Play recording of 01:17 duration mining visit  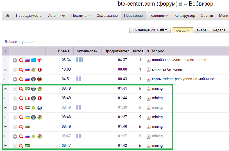[15, 136]
